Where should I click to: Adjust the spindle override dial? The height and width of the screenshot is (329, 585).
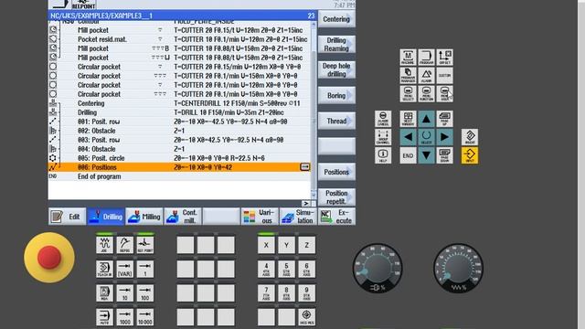coord(378,268)
